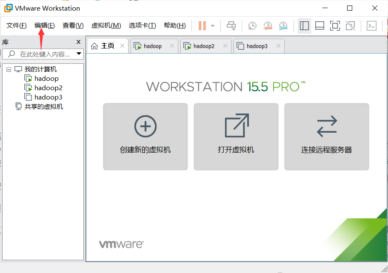
Task: Open the 查看(V) menu
Action: pos(73,26)
